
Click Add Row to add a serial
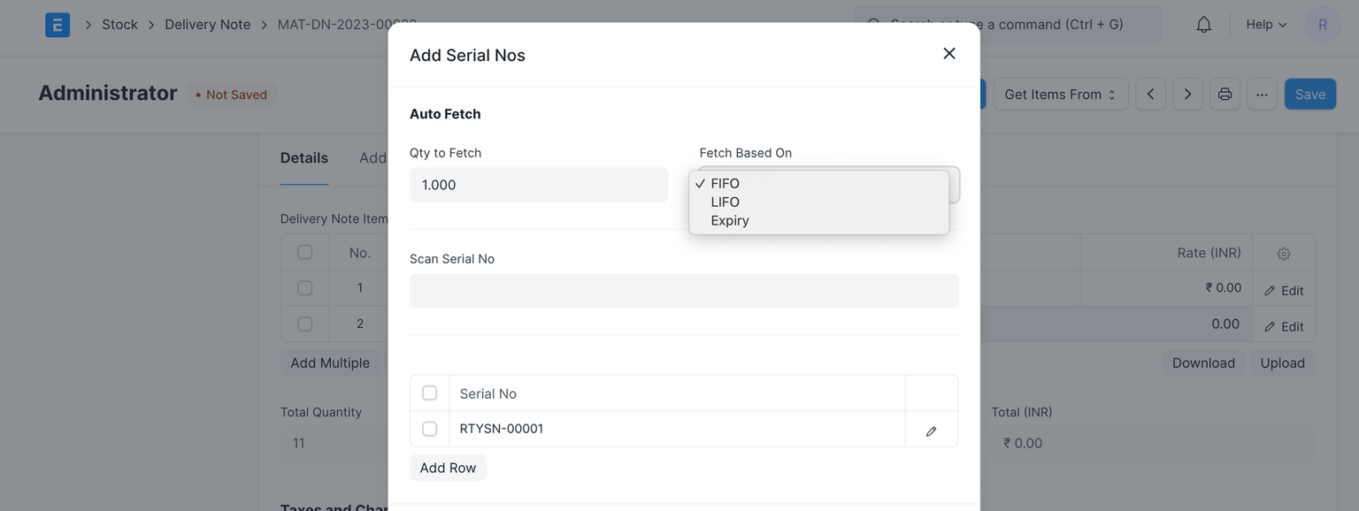coord(448,467)
